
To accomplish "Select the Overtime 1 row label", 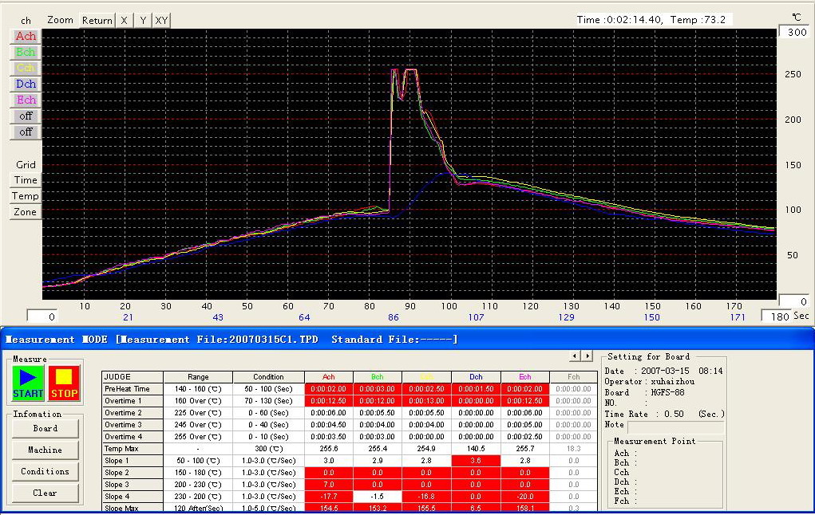I will (x=133, y=401).
